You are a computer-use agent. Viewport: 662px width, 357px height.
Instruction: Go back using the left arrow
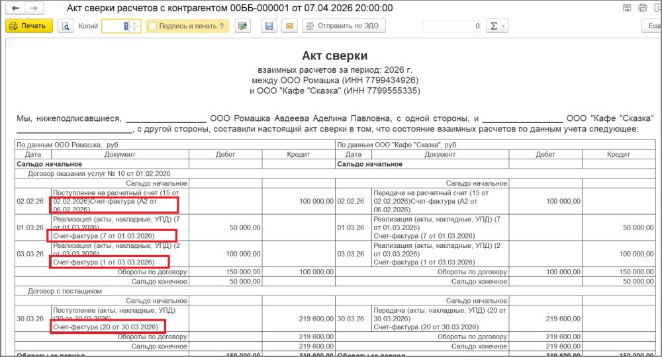(x=16, y=9)
